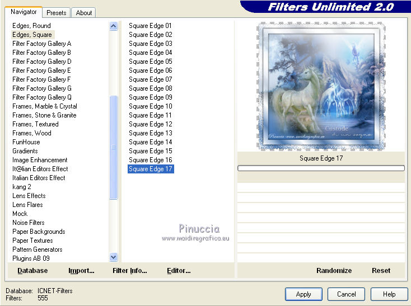Viewport: 411px width, 306px height.
Task: Select It@lian Editors Effect category
Action: tap(40, 168)
